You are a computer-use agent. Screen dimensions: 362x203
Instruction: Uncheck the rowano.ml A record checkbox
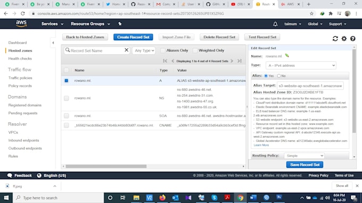point(67,81)
